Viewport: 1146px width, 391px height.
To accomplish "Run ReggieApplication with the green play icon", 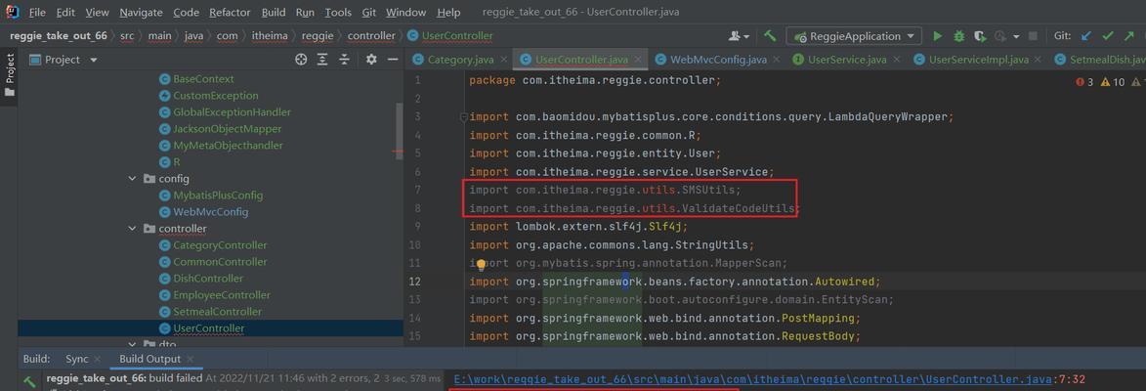I will tap(937, 36).
